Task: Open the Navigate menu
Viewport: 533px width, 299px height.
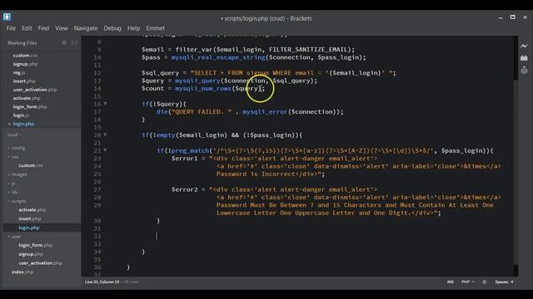Action: [86, 28]
